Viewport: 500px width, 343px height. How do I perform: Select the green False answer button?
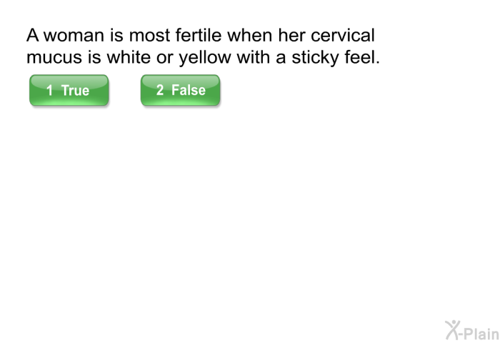pyautogui.click(x=180, y=90)
